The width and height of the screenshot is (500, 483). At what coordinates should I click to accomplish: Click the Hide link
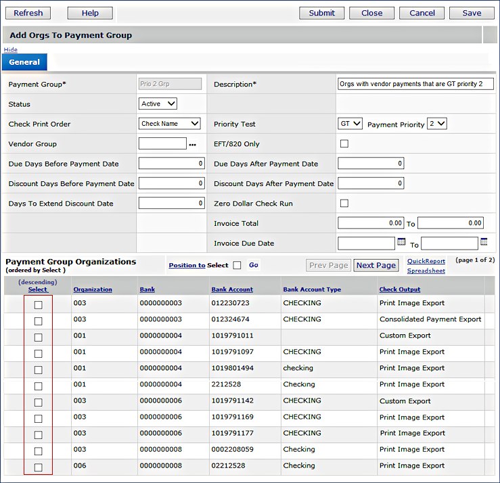click(11, 50)
